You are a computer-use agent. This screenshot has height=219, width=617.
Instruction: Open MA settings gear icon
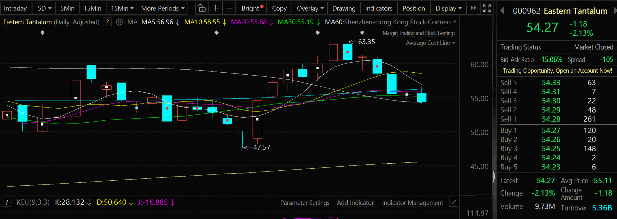coord(119,22)
